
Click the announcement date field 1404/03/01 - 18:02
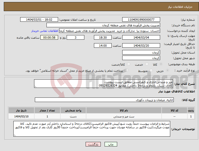tap(39, 19)
